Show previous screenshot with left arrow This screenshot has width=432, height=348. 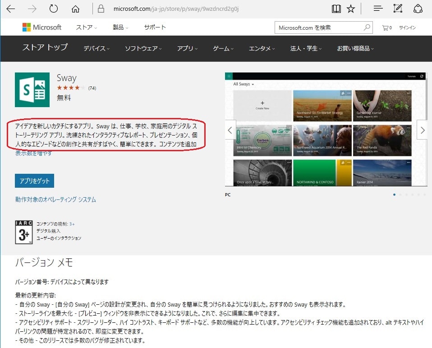point(230,130)
